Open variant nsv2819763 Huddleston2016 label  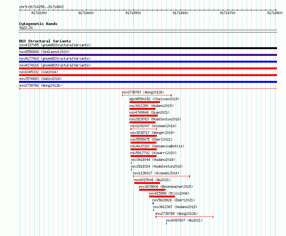coord(155,119)
